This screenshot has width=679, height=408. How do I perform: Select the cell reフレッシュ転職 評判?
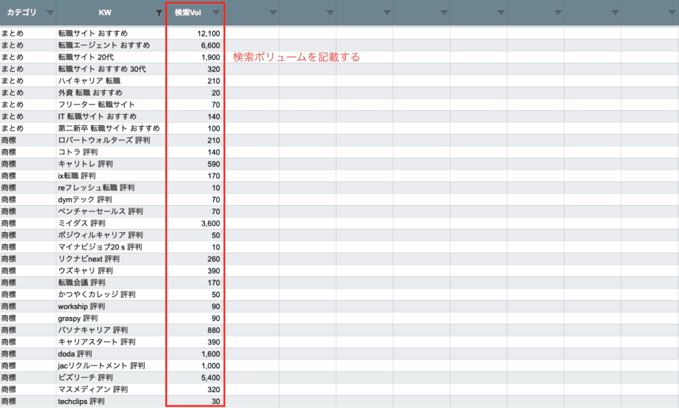[111, 188]
